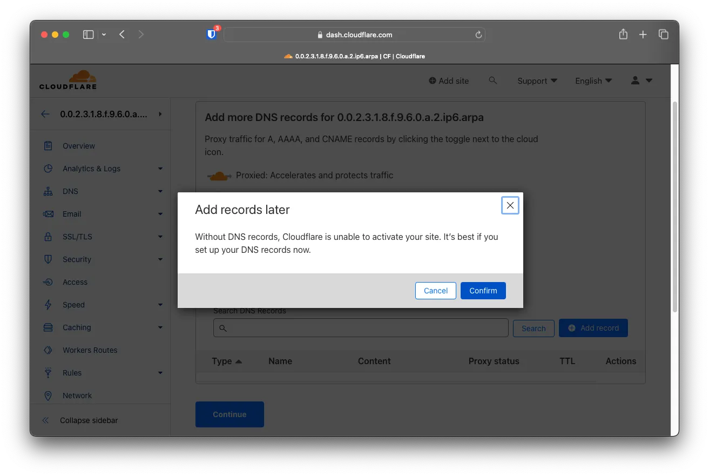The width and height of the screenshot is (709, 476).
Task: Reload the page with refresh icon
Action: 478,35
